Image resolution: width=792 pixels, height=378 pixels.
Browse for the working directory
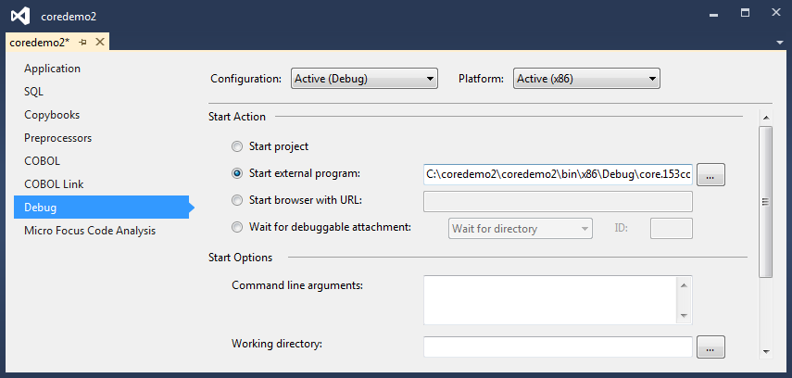point(710,347)
